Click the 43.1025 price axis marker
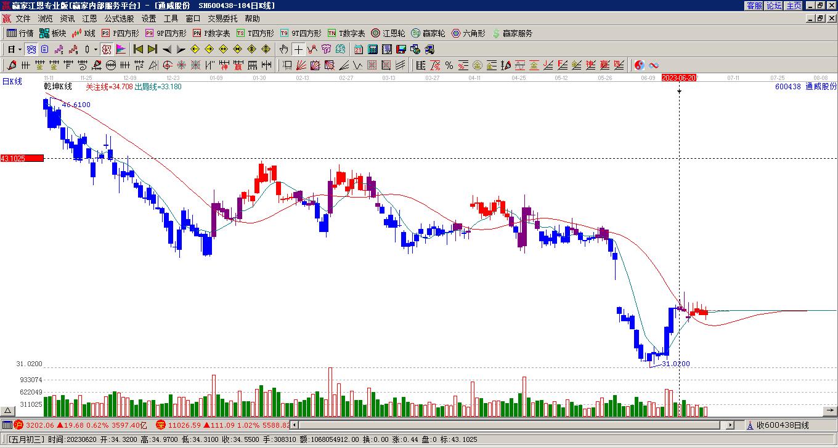The height and width of the screenshot is (448, 838). click(x=22, y=158)
